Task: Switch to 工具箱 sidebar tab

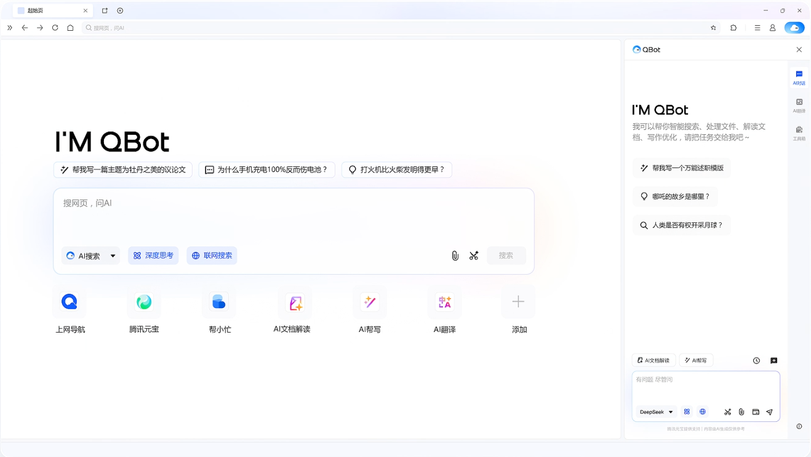Action: point(799,134)
